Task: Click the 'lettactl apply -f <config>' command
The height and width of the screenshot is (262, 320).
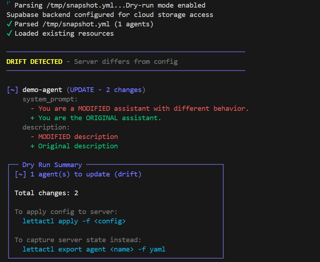Action: (74, 221)
